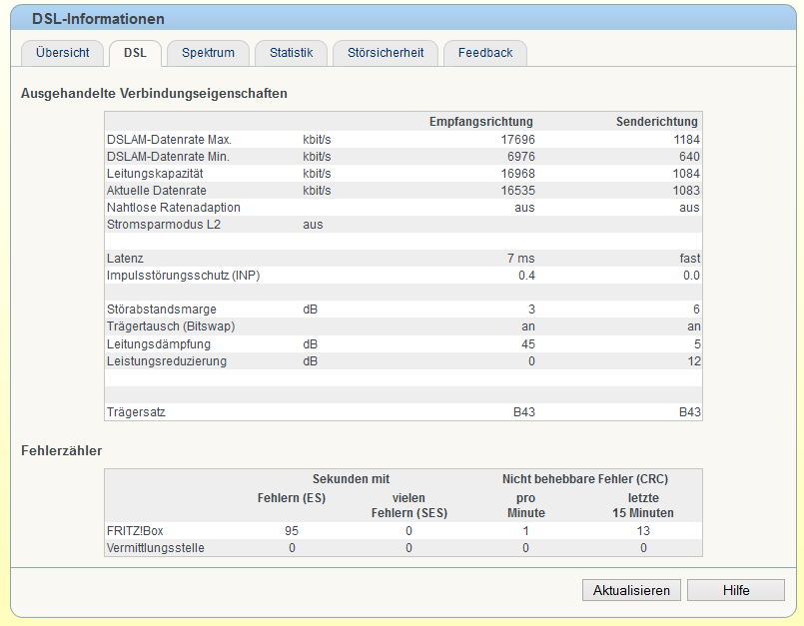Click the Senderichtung column header
Image resolution: width=804 pixels, height=626 pixels.
tap(657, 122)
